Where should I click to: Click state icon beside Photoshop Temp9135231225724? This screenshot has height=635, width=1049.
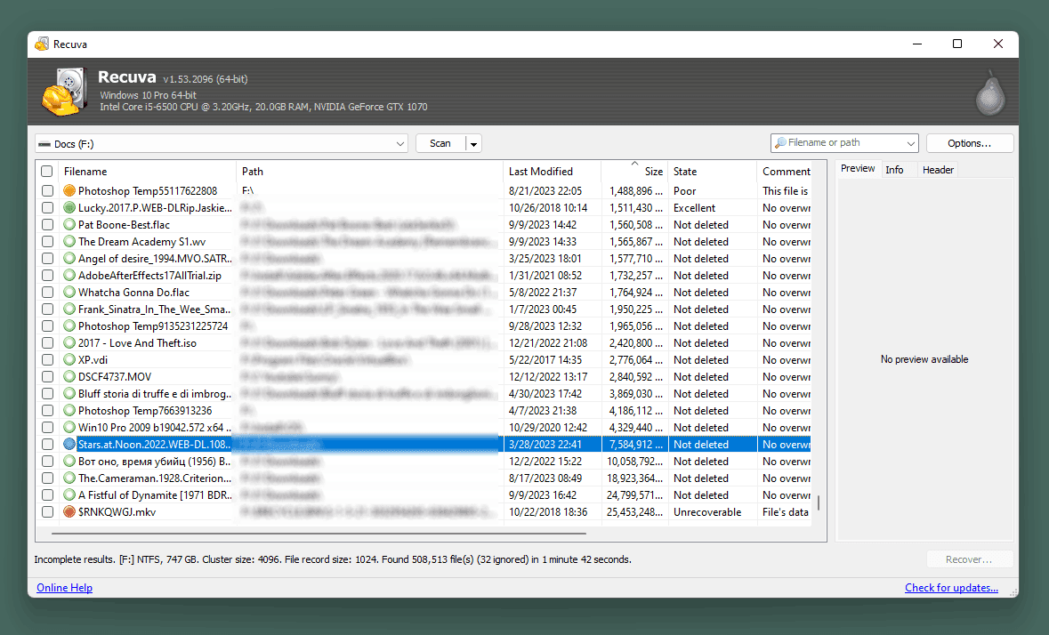pos(69,326)
